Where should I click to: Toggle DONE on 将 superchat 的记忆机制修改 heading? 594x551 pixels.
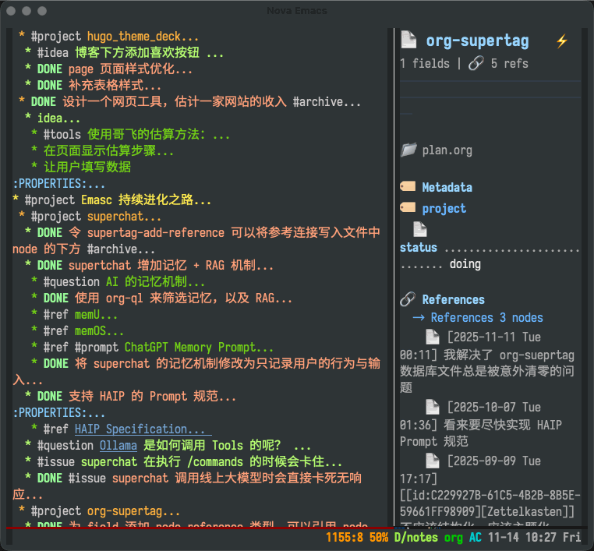pyautogui.click(x=56, y=363)
